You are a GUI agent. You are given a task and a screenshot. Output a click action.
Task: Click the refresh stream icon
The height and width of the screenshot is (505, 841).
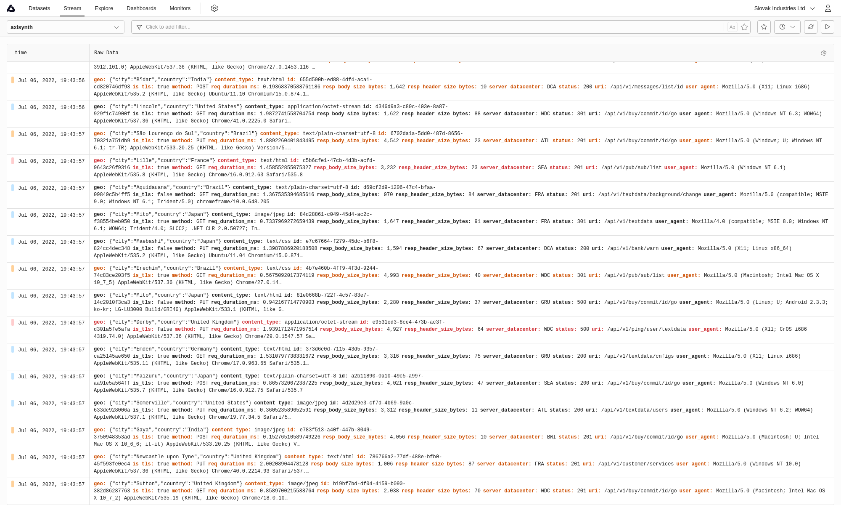(x=811, y=27)
